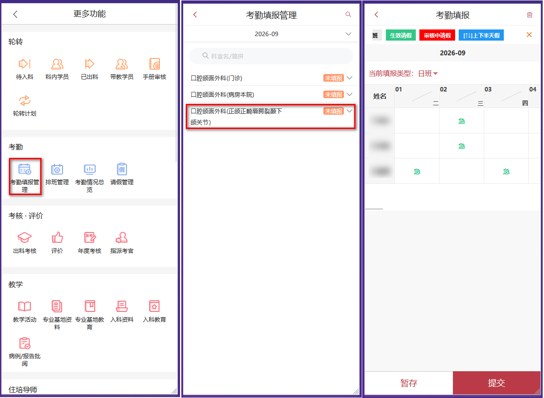Select the 口腔颌面外科(病房本院) department row

[271, 95]
